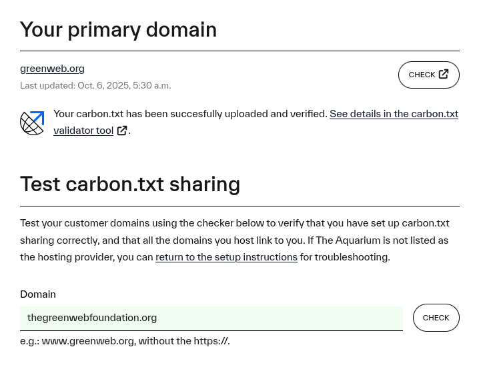Screen dimensions: 481x365
Task: Follow "return to the setup instructions" link
Action: (x=226, y=257)
